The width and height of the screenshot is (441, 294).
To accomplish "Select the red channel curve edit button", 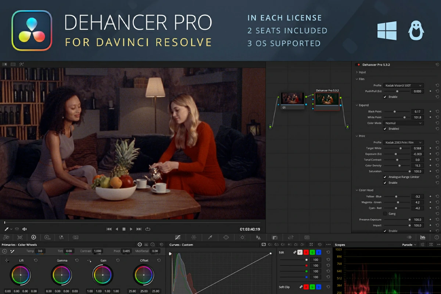I will click(x=306, y=252).
